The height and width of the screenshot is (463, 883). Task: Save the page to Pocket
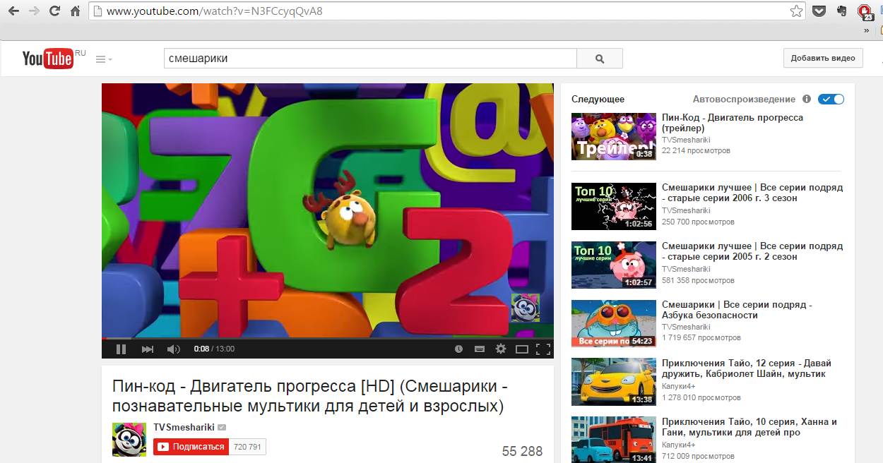pyautogui.click(x=819, y=11)
